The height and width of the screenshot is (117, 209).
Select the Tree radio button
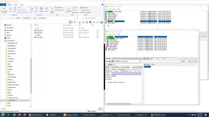pos(151,64)
